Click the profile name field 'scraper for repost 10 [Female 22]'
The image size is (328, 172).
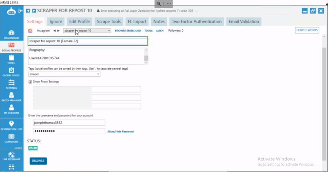coord(88,41)
